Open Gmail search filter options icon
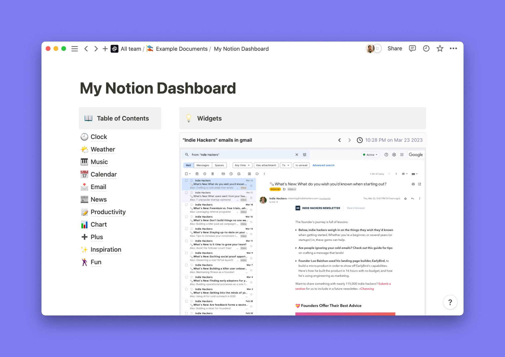This screenshot has width=505, height=357. pyautogui.click(x=305, y=155)
